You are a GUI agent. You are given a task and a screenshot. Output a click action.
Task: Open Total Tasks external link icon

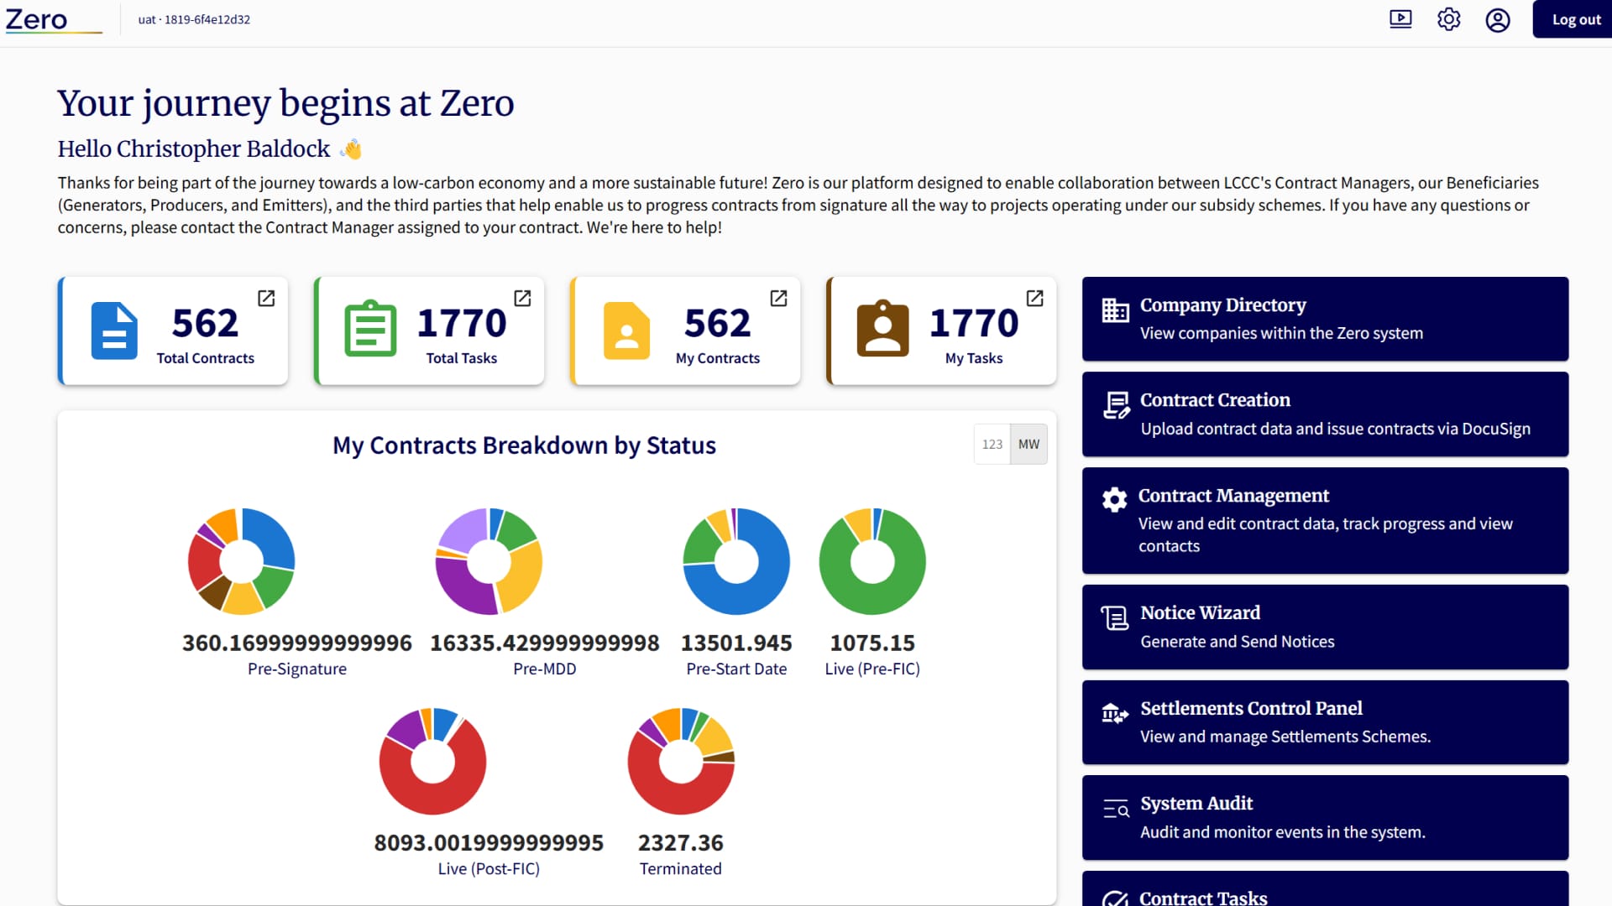click(522, 298)
